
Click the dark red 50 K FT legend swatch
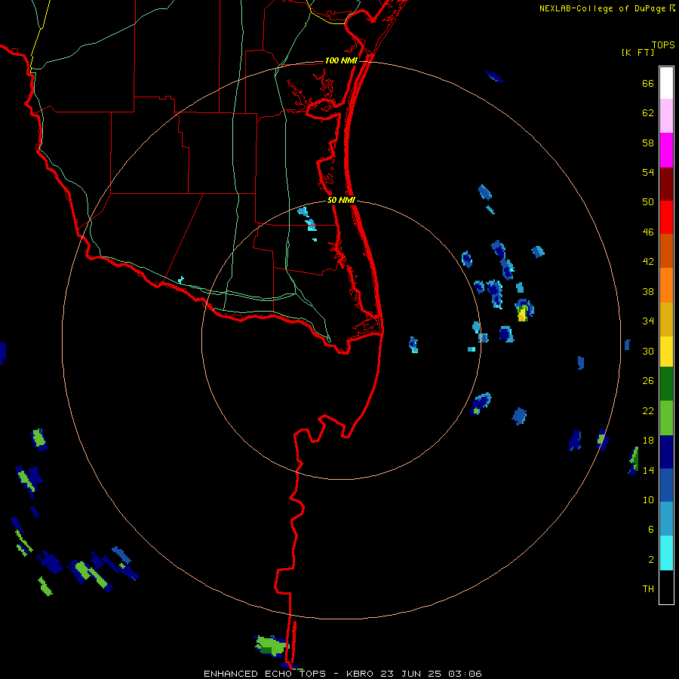(666, 184)
